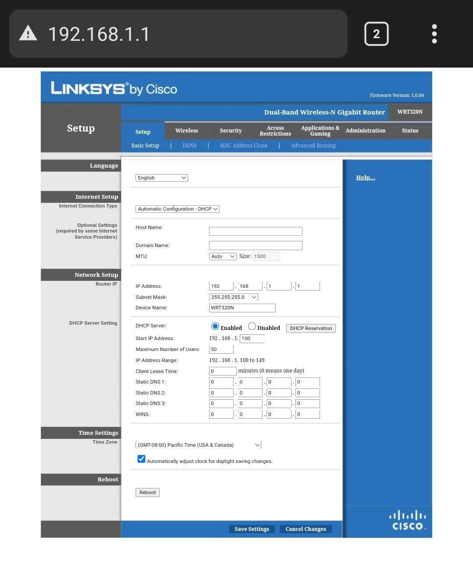Click the first octet of Static DNS 1
Viewport: 473px width, 563px height.
[221, 382]
